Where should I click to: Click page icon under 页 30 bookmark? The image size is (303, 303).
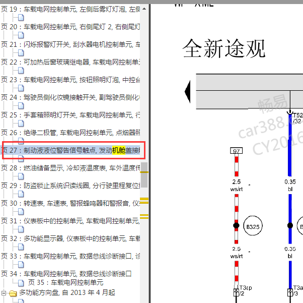click(21, 212)
